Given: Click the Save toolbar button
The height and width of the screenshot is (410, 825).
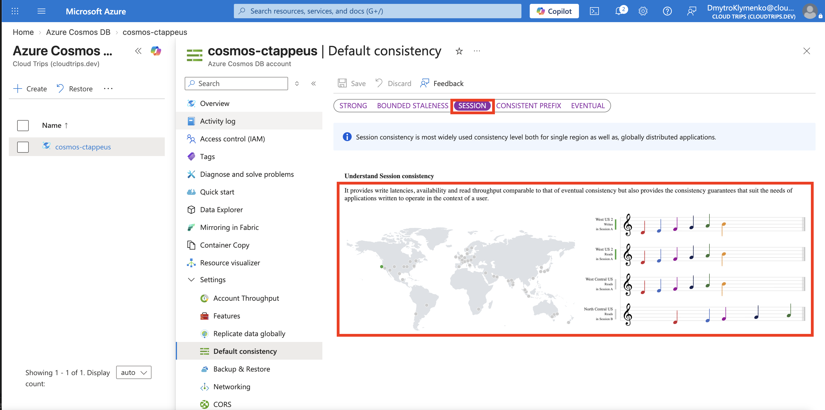Looking at the screenshot, I should click(x=351, y=83).
